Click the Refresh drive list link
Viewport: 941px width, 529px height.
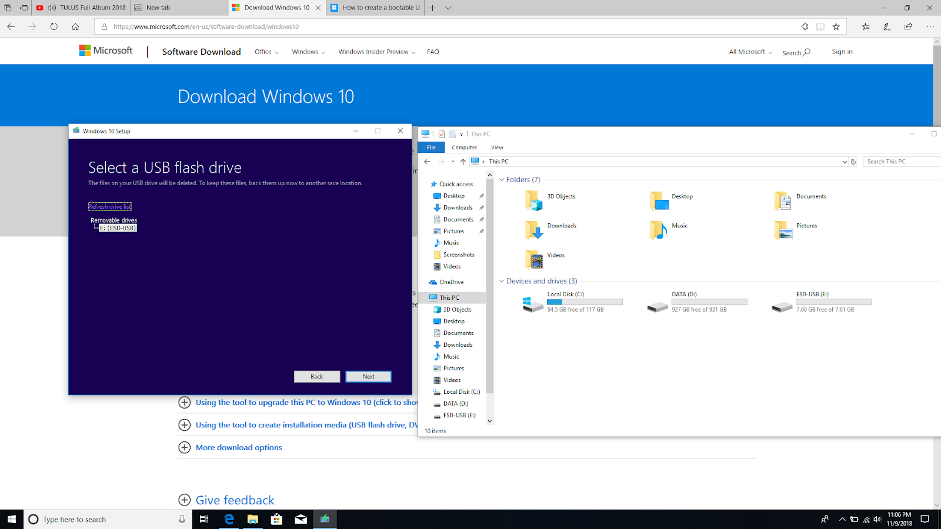pos(109,206)
